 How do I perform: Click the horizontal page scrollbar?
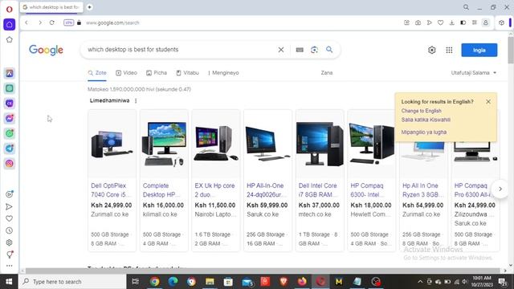[x=263, y=271]
